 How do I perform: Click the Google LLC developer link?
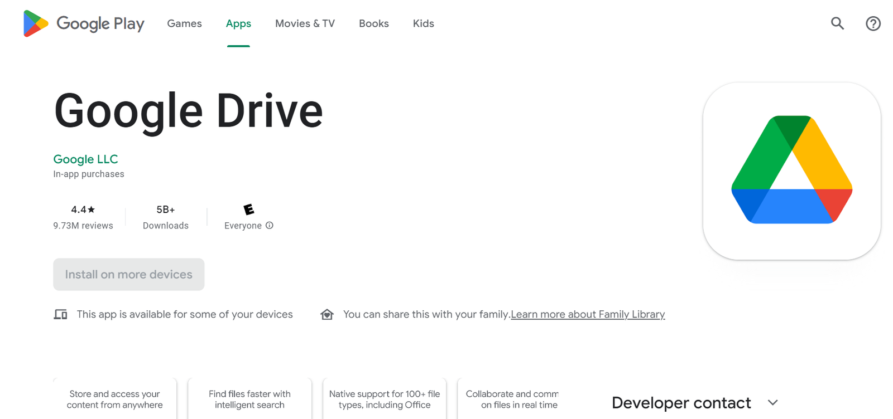pyautogui.click(x=85, y=159)
